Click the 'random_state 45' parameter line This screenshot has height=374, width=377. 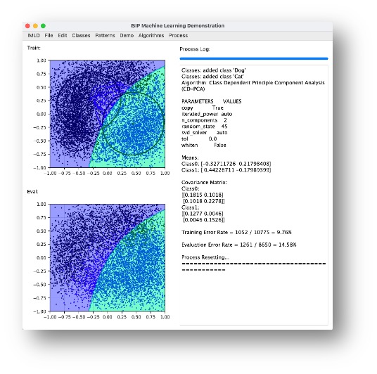tap(205, 127)
